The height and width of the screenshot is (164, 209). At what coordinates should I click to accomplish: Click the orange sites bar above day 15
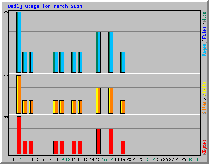pyautogui.click(x=99, y=100)
